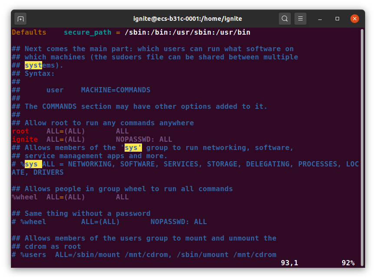Click 'MACHINE=COMMANDS' text
Viewport: 376px width, 280px height.
(116, 90)
